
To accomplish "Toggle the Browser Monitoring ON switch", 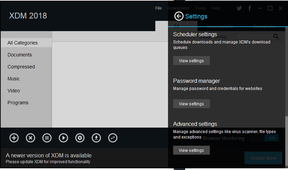I will [272, 138].
